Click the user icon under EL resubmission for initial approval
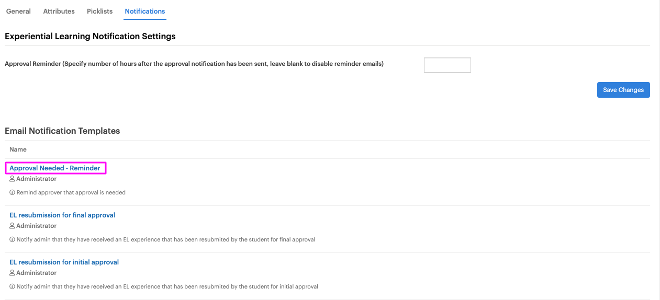This screenshot has height=300, width=660. coord(13,273)
